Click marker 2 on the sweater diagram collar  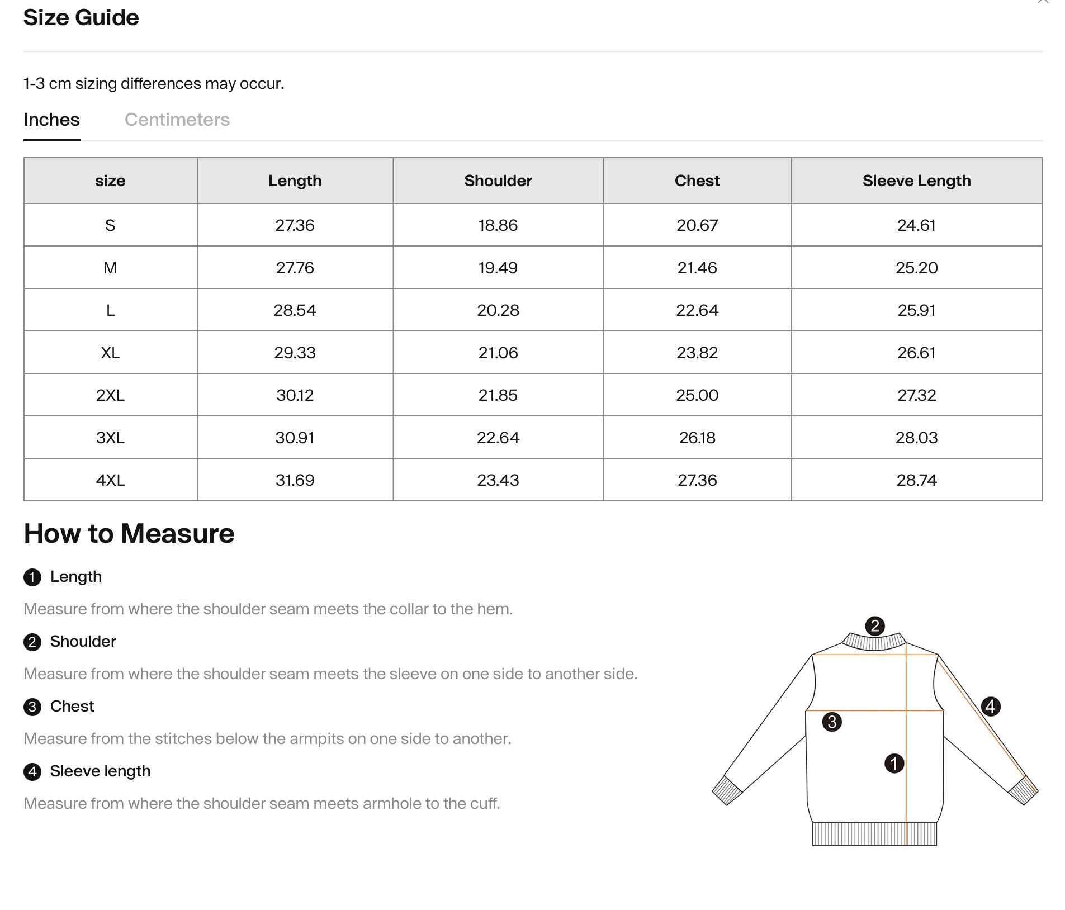[874, 625]
